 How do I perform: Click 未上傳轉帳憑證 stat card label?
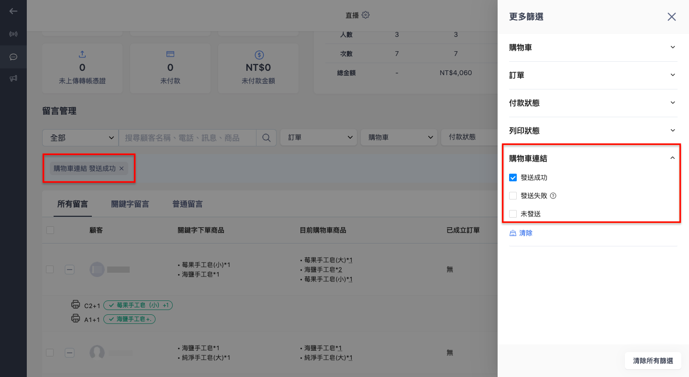click(82, 81)
